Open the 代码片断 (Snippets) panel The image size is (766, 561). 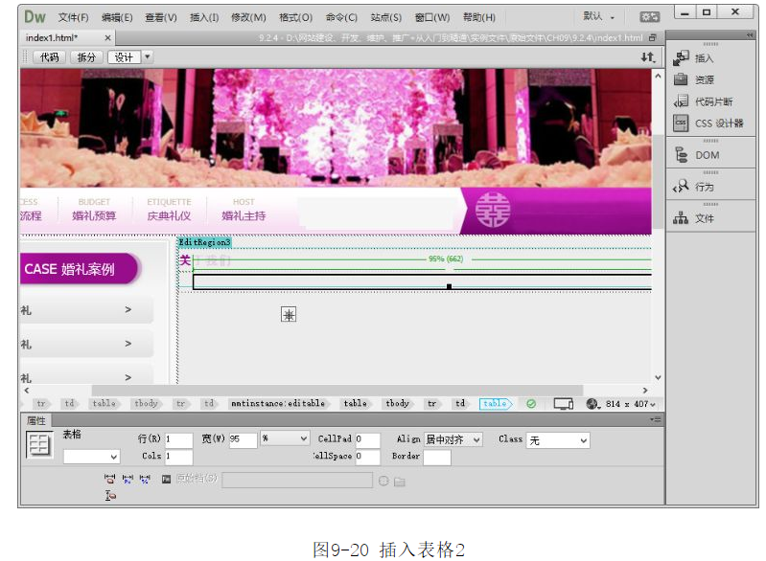713,101
